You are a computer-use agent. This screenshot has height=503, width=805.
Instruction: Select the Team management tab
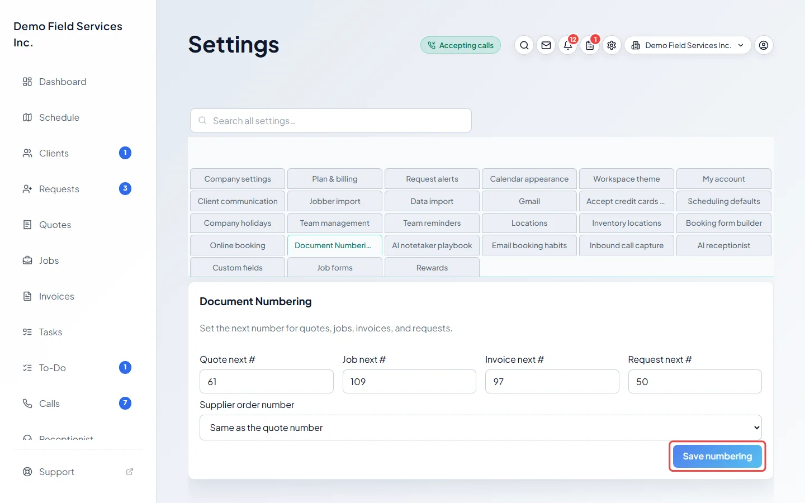tap(335, 223)
